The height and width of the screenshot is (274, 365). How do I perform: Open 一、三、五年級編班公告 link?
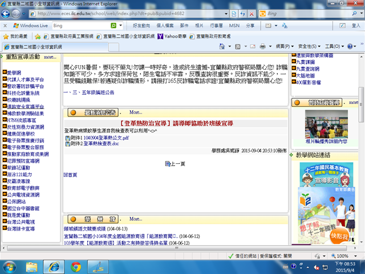[x=89, y=92]
